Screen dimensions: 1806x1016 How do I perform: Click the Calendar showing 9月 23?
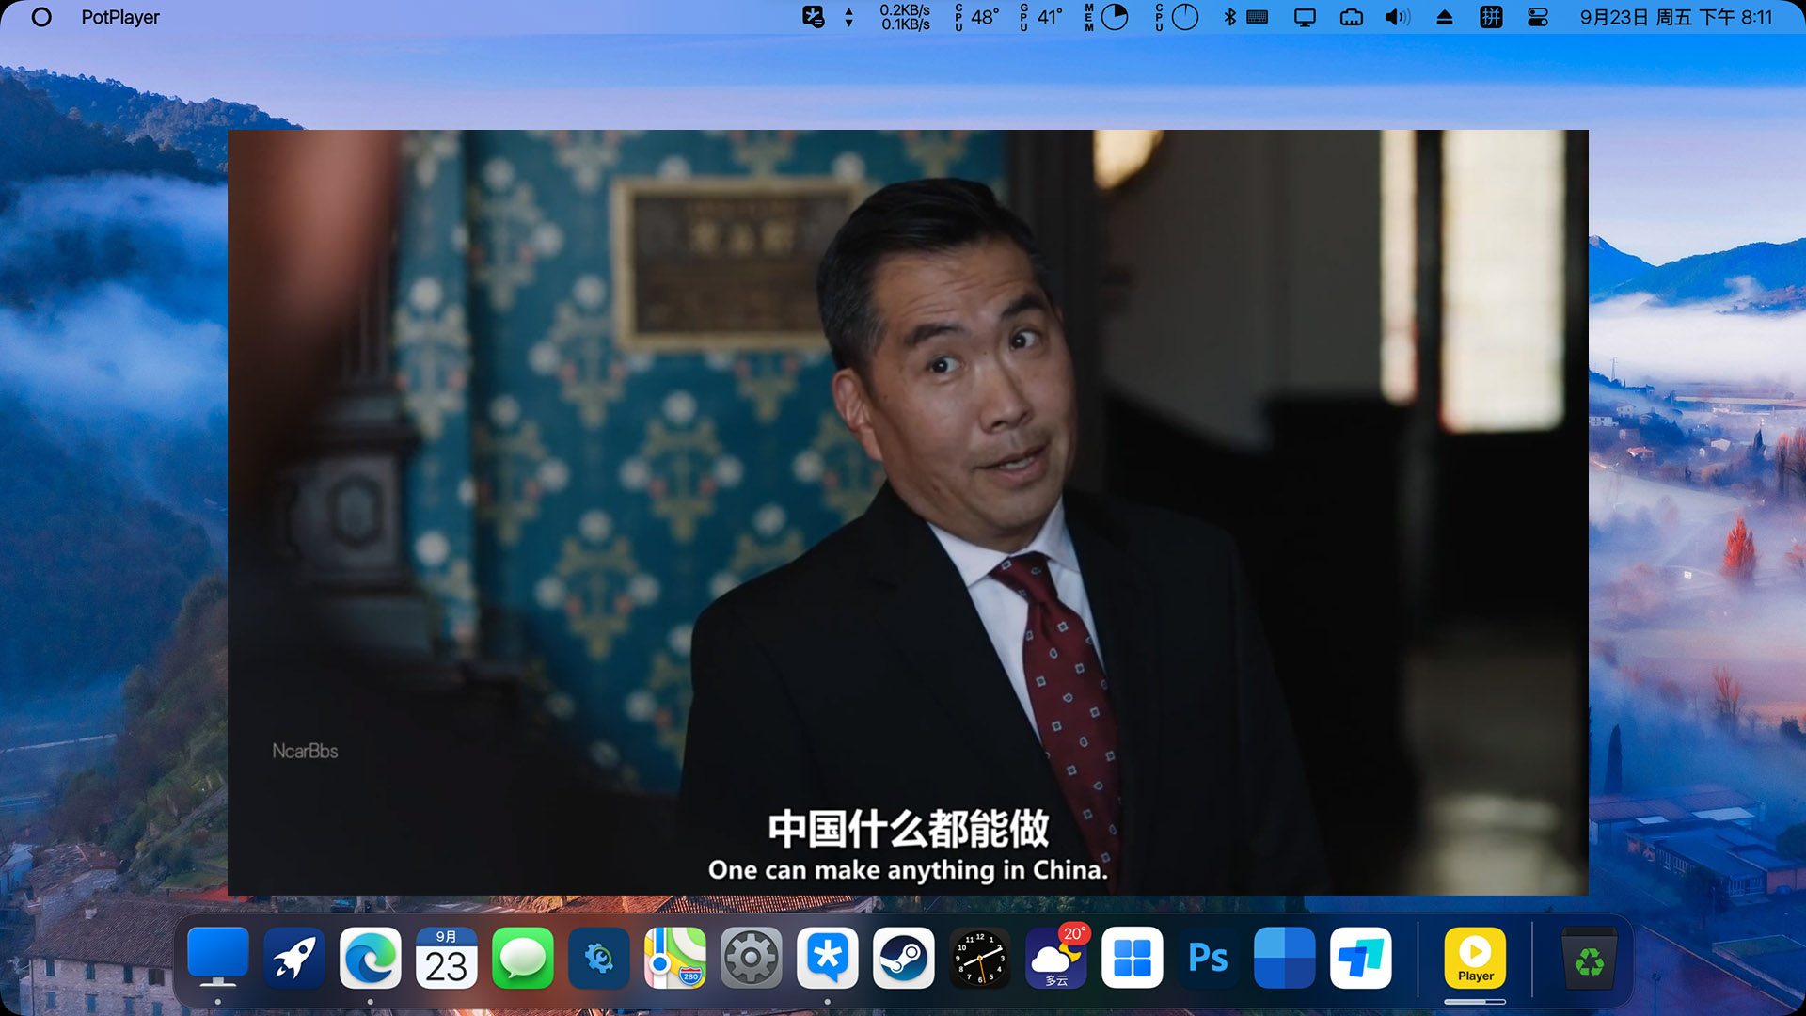(x=447, y=958)
